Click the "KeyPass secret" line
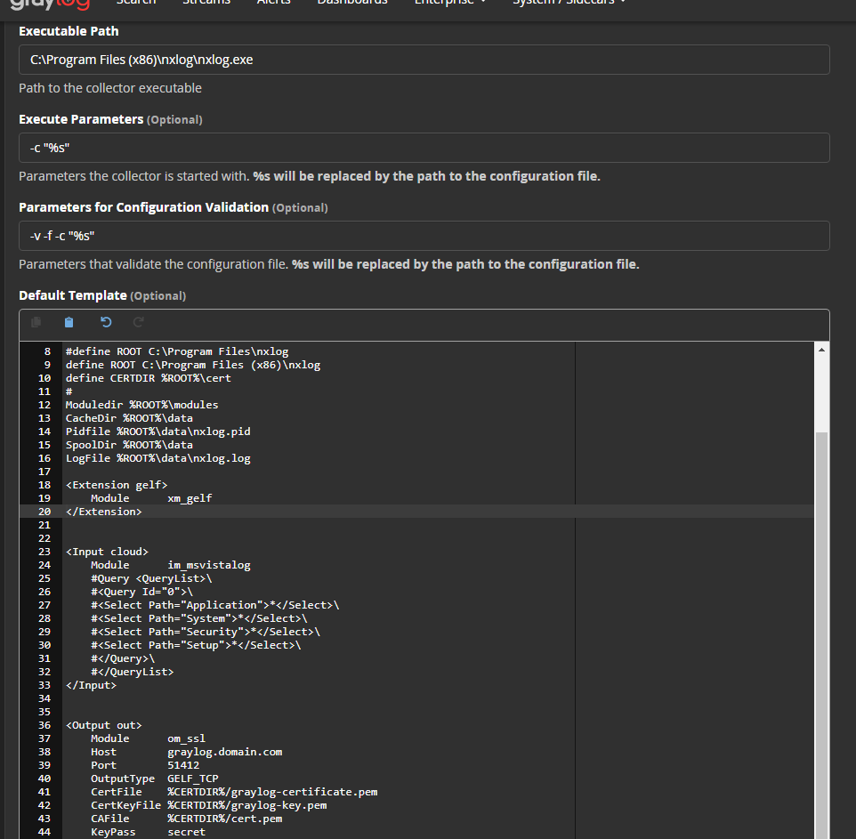 click(x=148, y=833)
